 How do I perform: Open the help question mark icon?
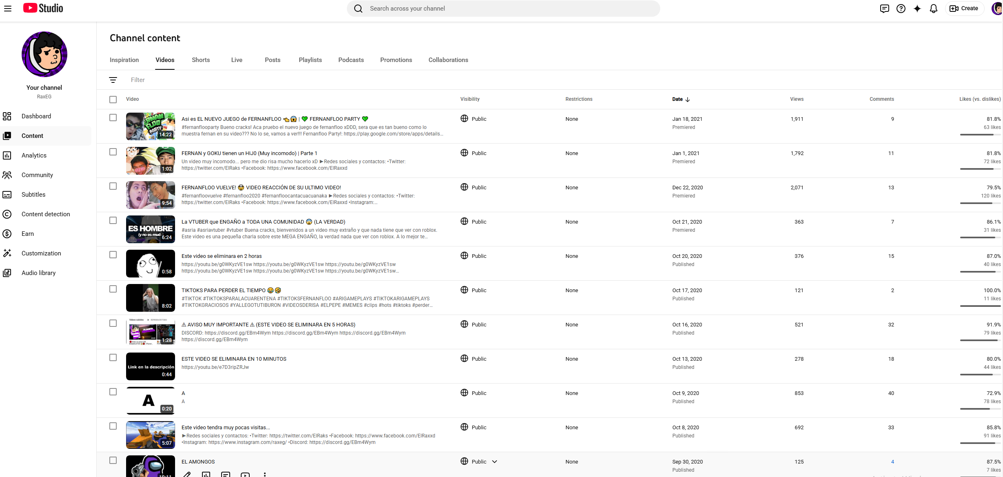901,9
